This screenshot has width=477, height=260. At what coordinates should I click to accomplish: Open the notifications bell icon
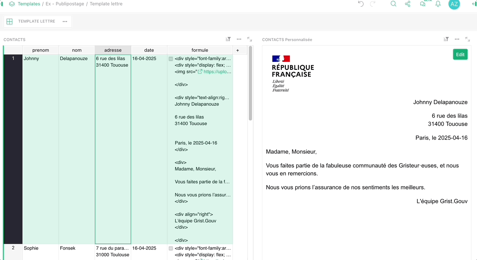438,4
